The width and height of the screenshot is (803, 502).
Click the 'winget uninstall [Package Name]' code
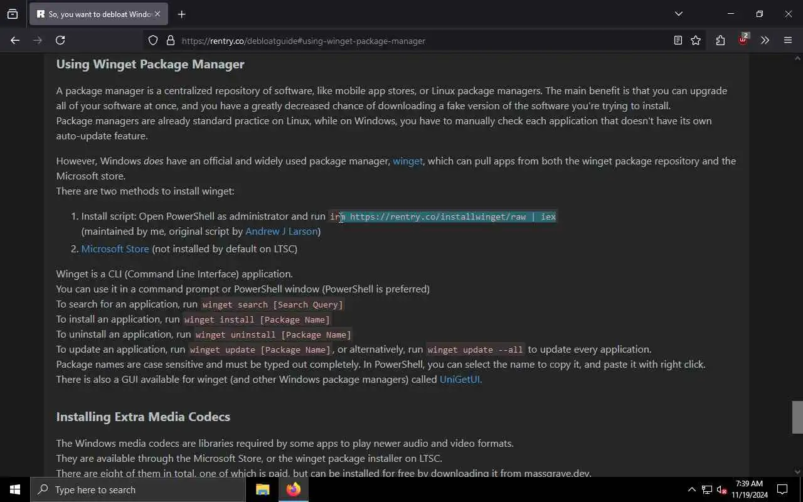coord(273,334)
